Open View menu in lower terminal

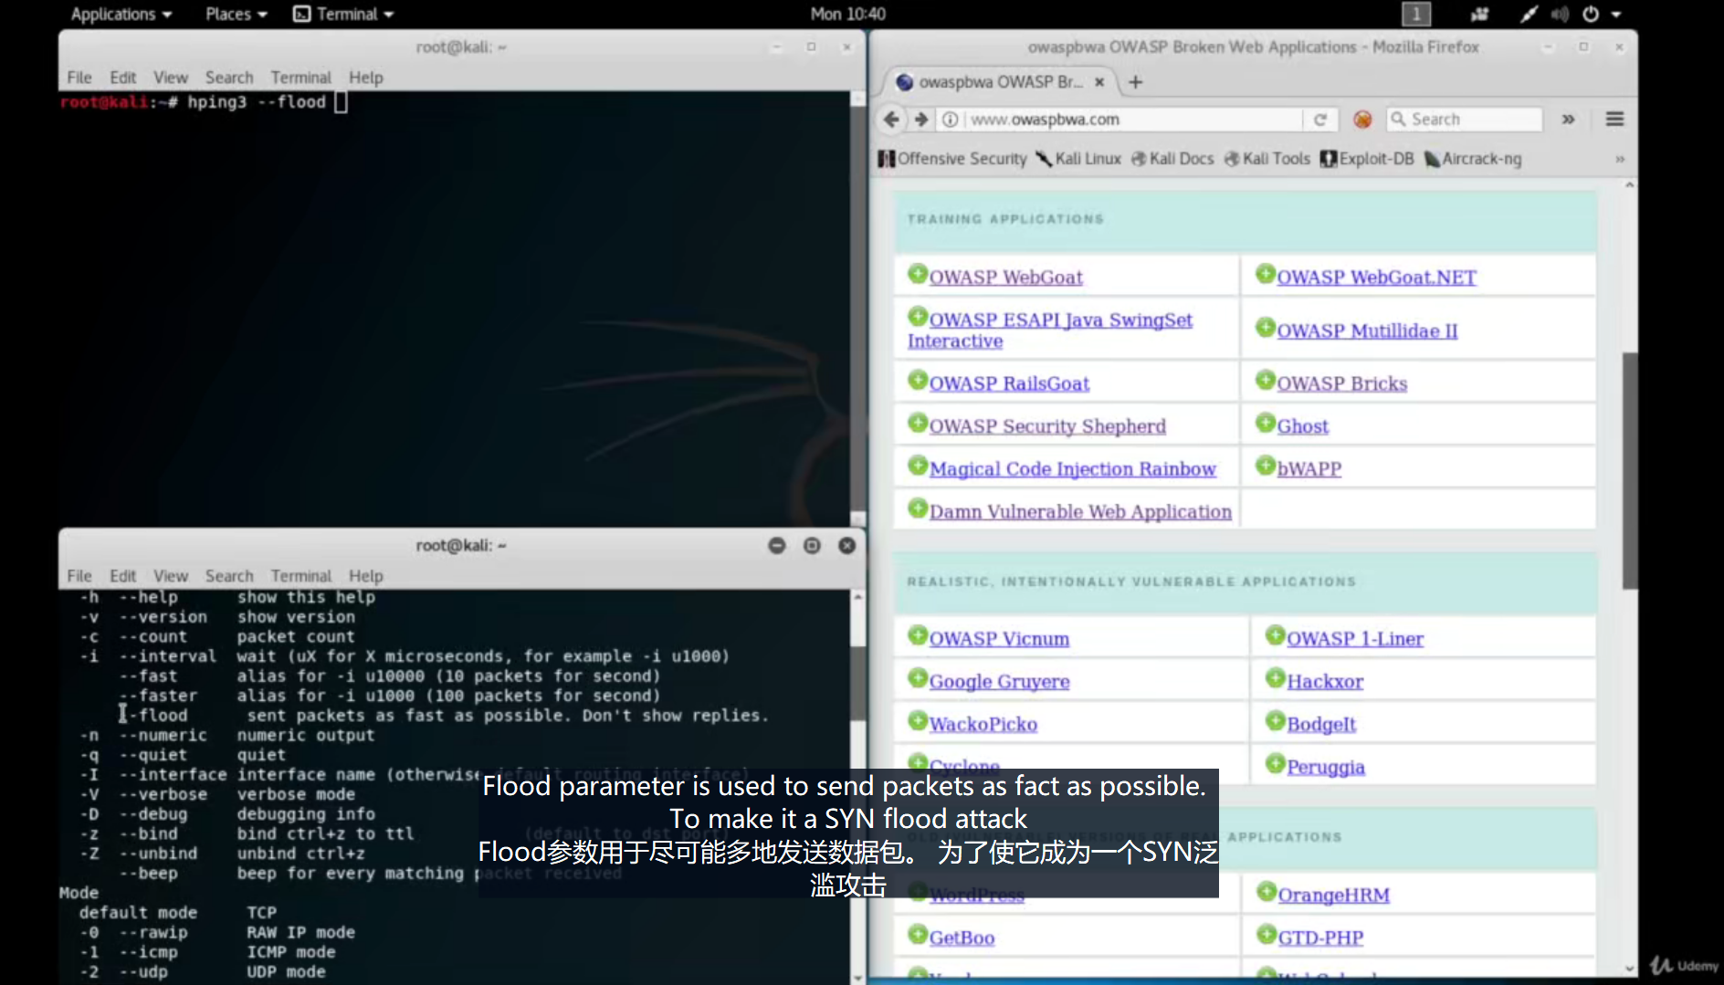click(171, 576)
